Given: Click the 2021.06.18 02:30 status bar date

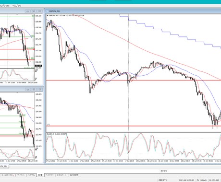Looking at the screenshot, I should point(186,180).
